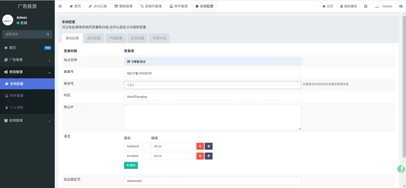
Task: Click the 常规管理 gears icon
Action: coord(6,72)
